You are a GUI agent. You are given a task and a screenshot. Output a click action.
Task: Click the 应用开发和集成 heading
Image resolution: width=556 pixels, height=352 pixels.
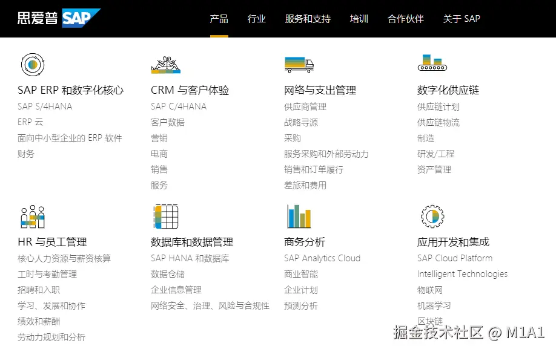pyautogui.click(x=453, y=242)
